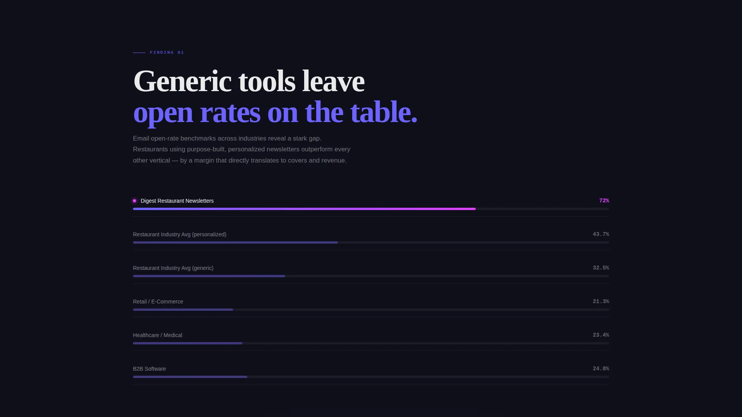Click the Retail / E-Commerce bar
The width and height of the screenshot is (742, 417).
tap(371, 310)
